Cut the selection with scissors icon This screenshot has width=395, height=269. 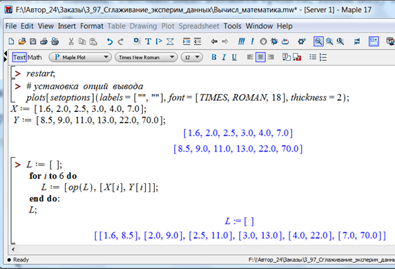[71, 41]
